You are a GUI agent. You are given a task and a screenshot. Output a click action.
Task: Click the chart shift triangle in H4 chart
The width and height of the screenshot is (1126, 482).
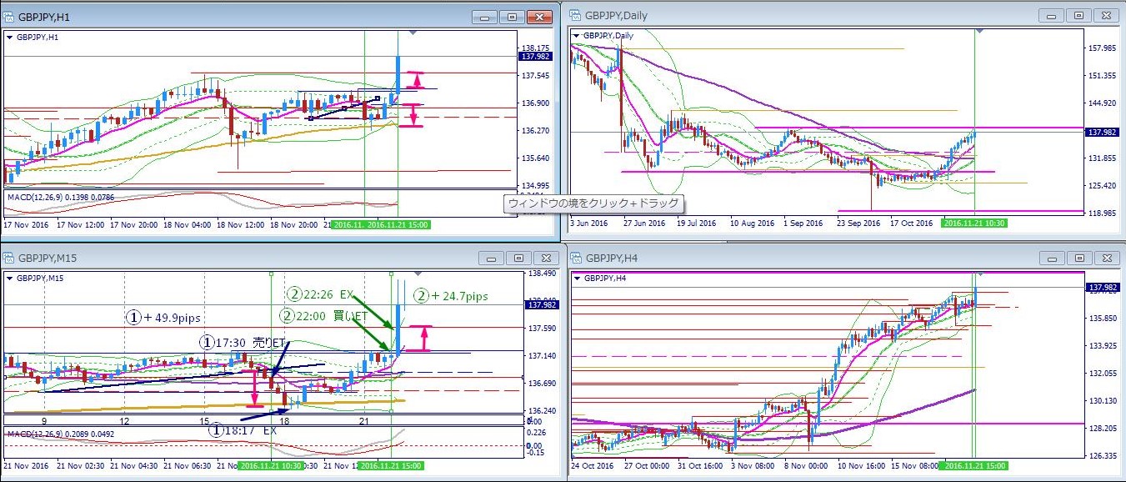click(981, 273)
